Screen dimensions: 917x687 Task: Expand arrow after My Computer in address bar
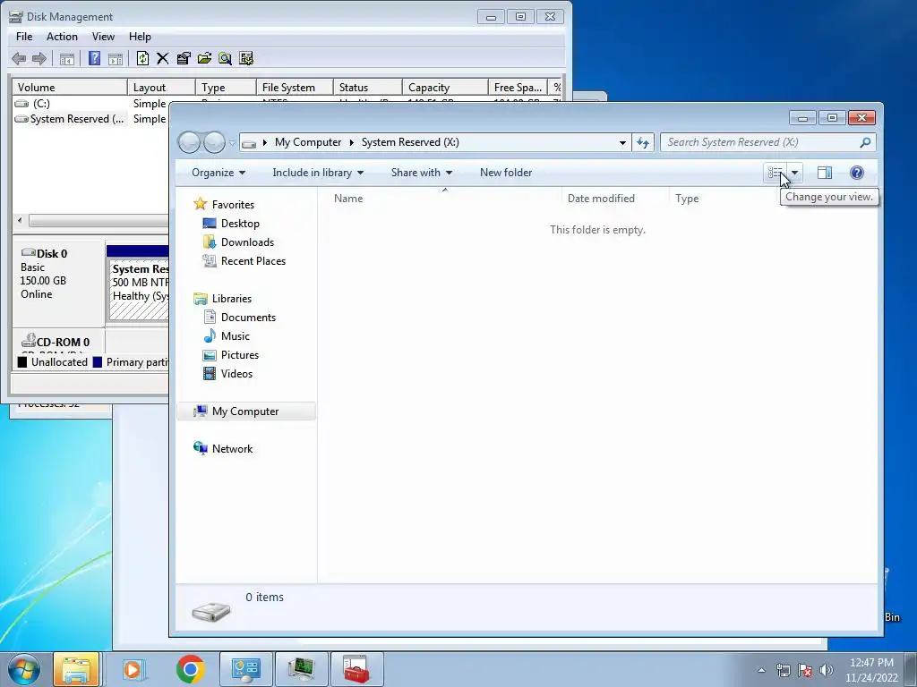[351, 142]
